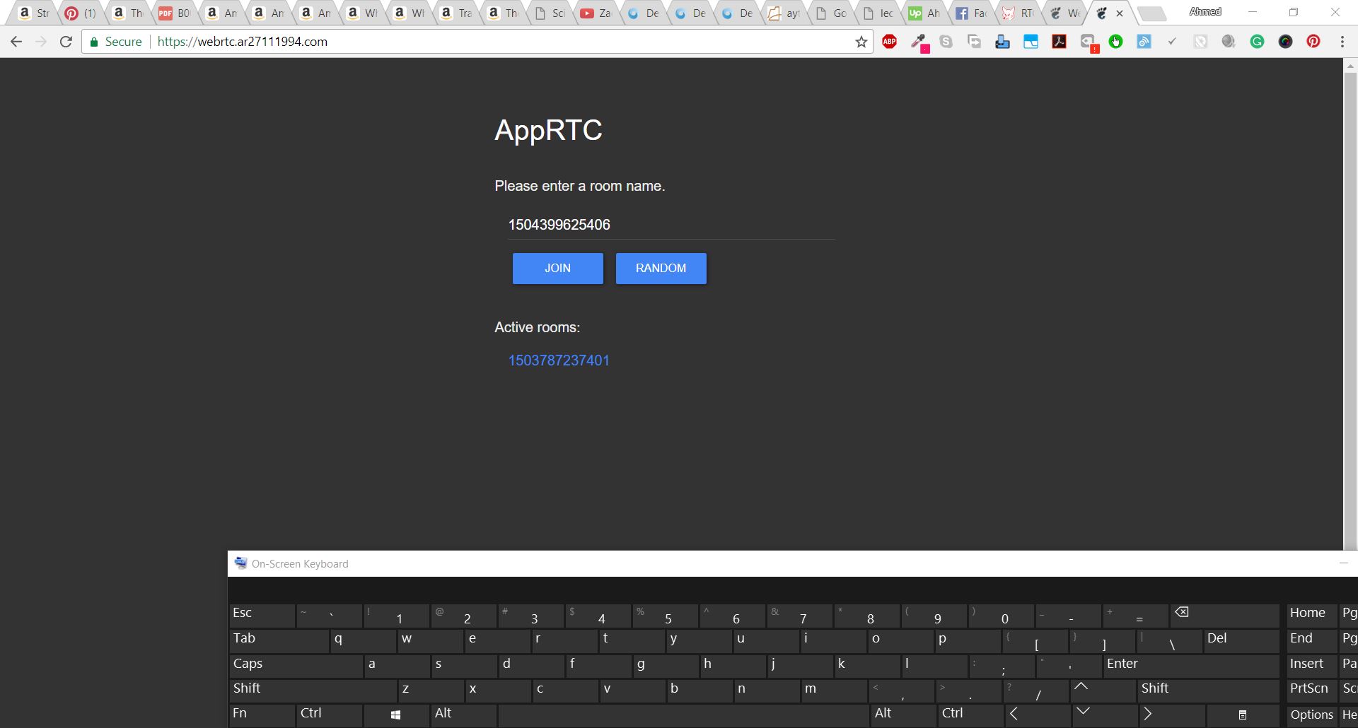Click the down arrow key on keyboard
The height and width of the screenshot is (728, 1358).
[x=1105, y=715]
